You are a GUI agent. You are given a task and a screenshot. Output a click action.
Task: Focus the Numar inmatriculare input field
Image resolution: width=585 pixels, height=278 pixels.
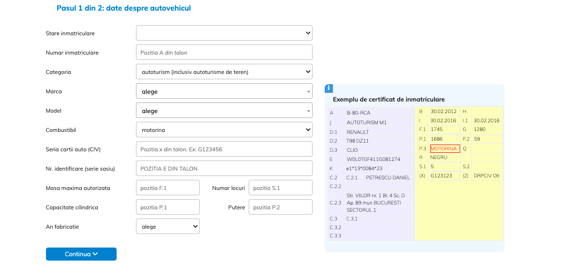224,52
